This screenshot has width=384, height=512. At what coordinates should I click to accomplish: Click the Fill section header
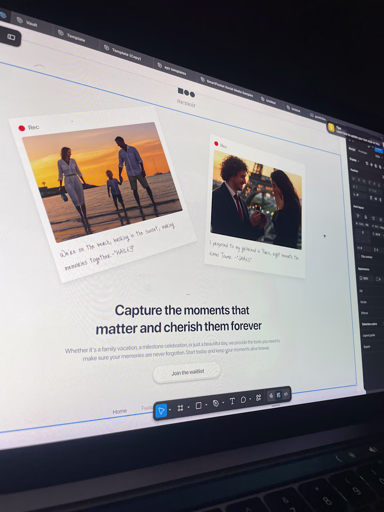click(x=361, y=291)
